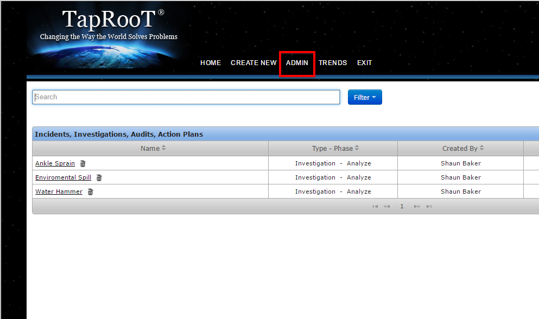
Task: Open the TRENDS menu item
Action: pos(333,63)
